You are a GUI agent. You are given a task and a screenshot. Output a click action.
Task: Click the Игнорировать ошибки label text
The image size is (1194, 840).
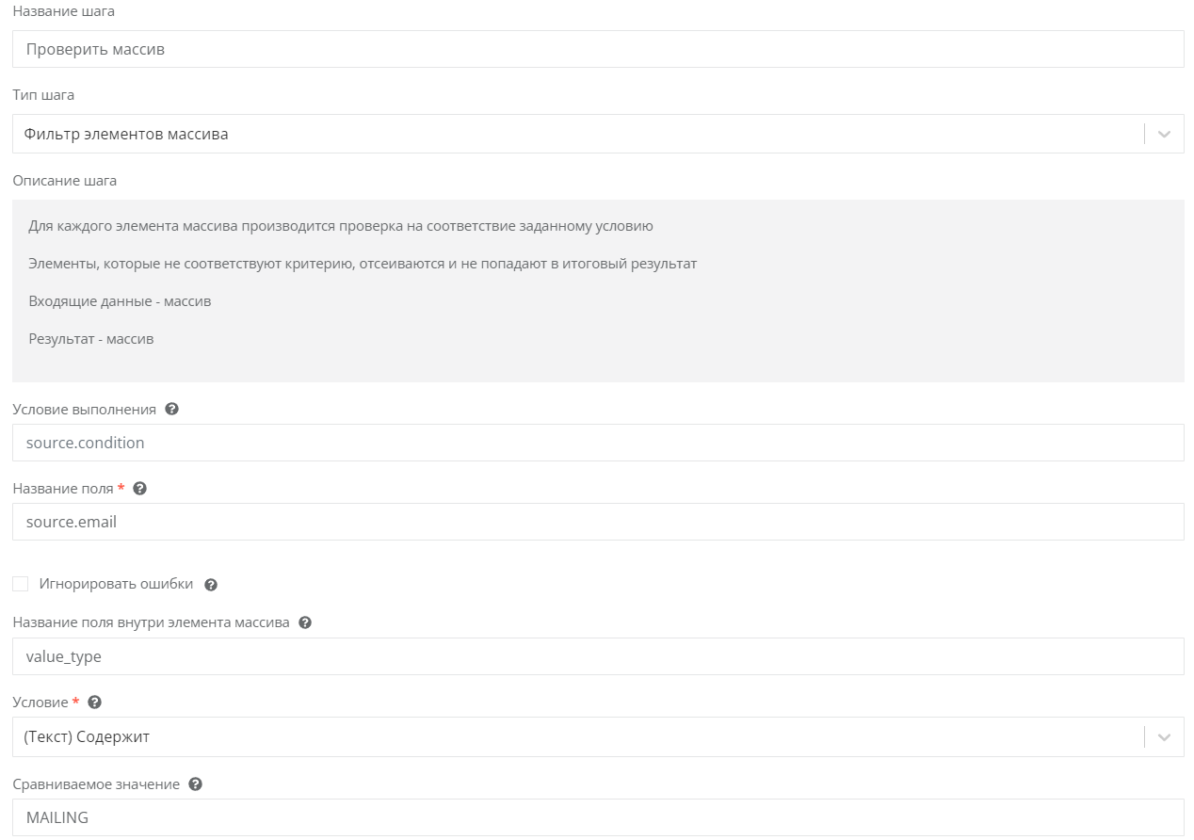point(116,584)
